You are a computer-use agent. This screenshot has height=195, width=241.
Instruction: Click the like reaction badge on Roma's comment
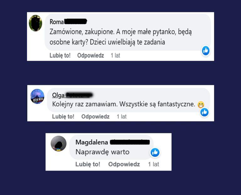pyautogui.click(x=206, y=51)
